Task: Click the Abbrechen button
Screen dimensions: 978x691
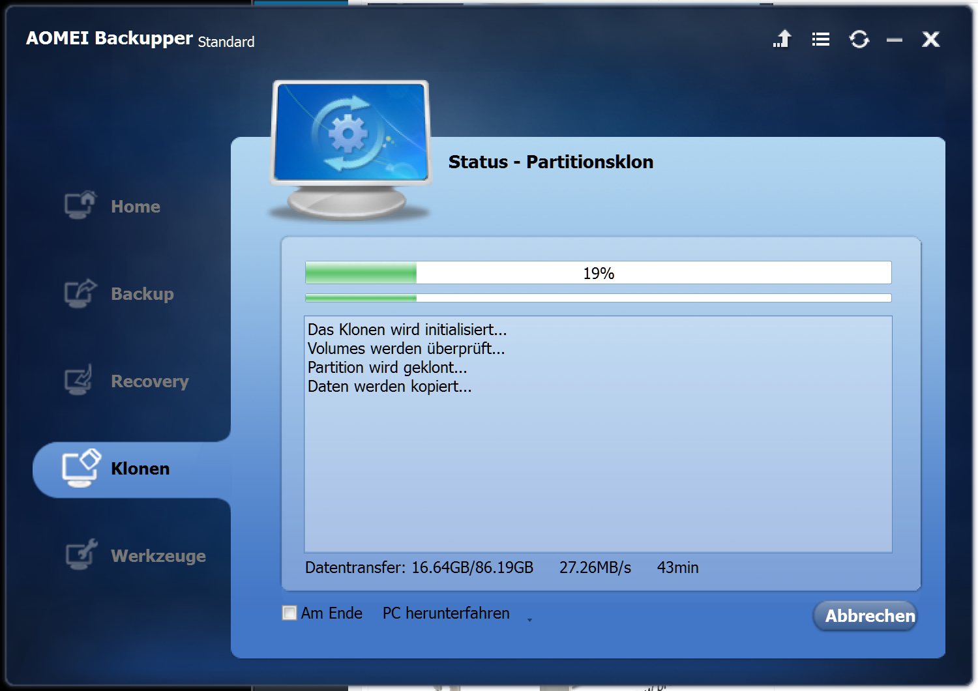Action: (x=865, y=616)
